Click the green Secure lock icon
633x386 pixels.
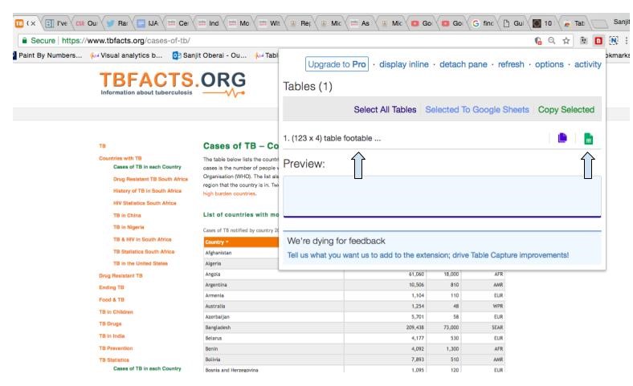pos(24,41)
